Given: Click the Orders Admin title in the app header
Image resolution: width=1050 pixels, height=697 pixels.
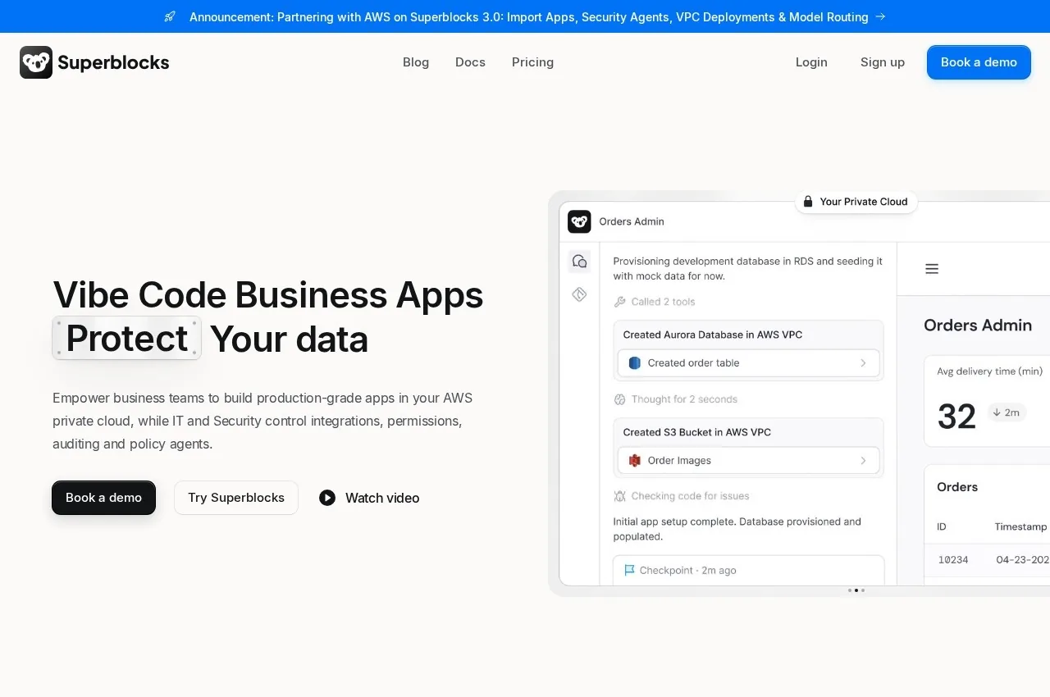Looking at the screenshot, I should (x=632, y=221).
